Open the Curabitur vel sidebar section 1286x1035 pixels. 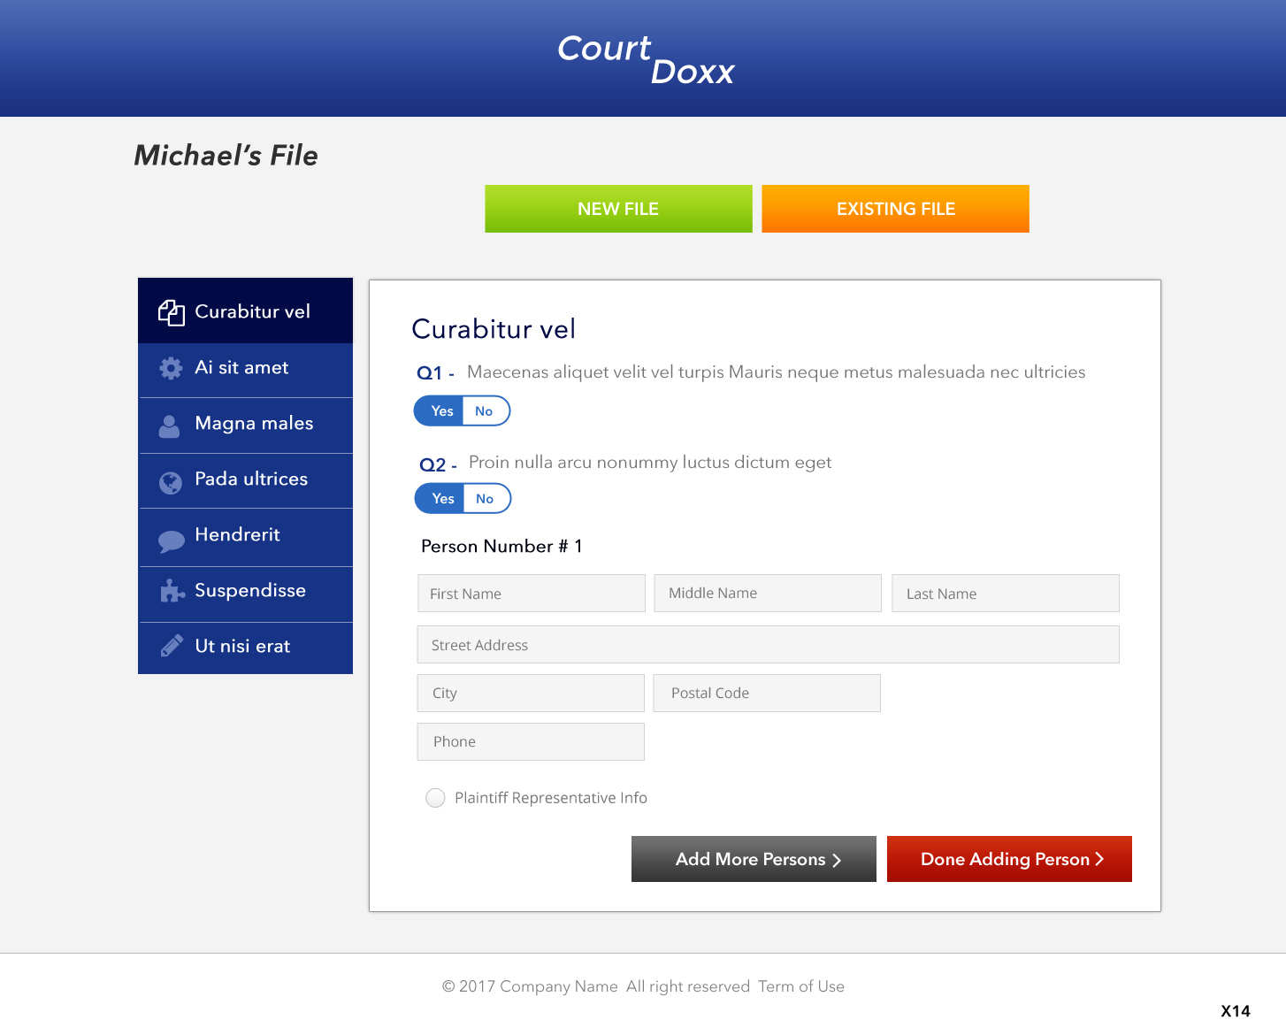click(x=246, y=311)
